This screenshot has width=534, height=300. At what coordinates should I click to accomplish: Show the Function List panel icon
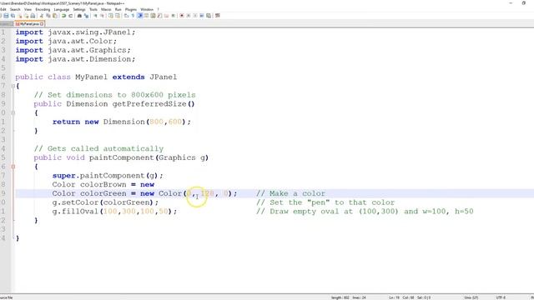[159, 16]
